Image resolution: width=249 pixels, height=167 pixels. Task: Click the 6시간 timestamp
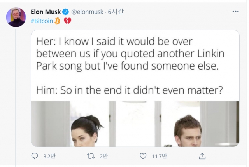116,12
